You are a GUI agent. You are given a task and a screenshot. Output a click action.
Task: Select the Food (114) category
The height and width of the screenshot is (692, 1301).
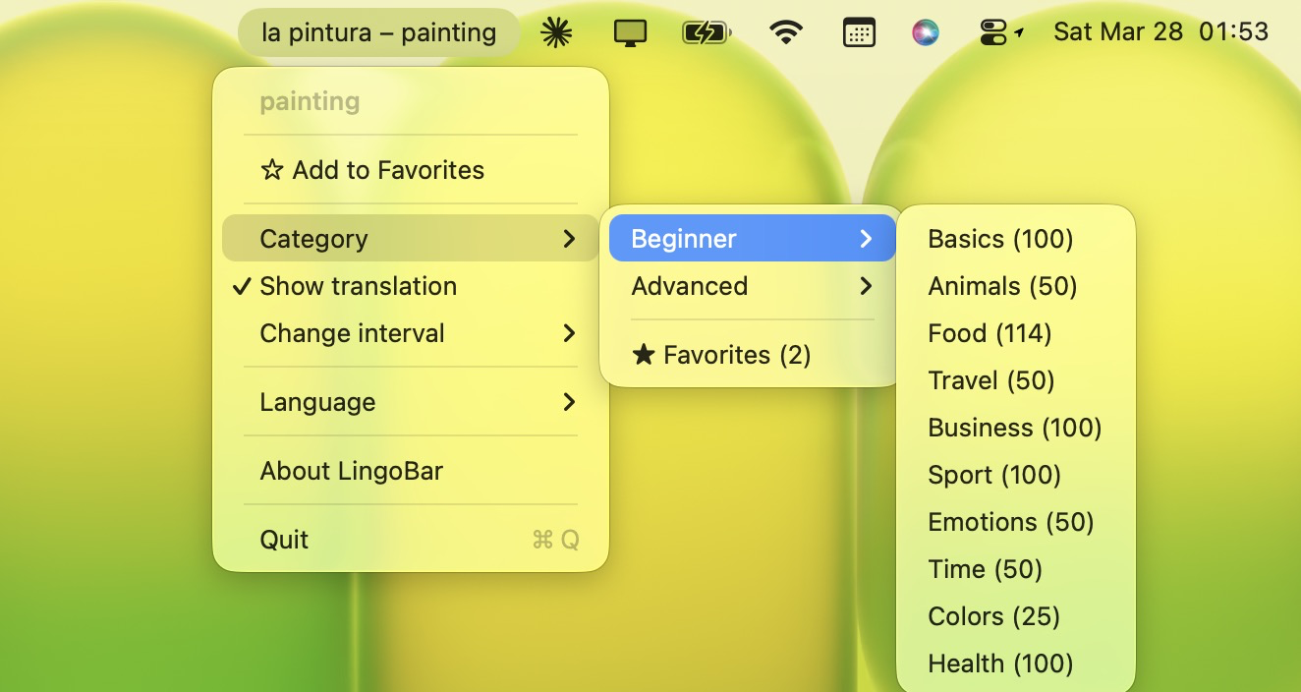tap(990, 333)
